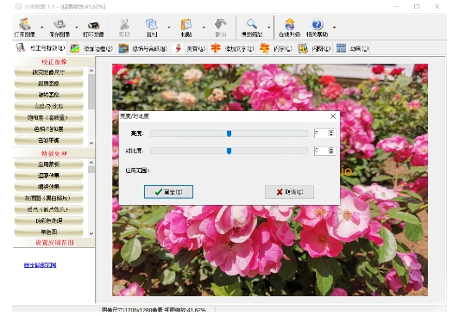Click the brightness value spinner arrows
The image size is (453, 316).
coord(331,133)
